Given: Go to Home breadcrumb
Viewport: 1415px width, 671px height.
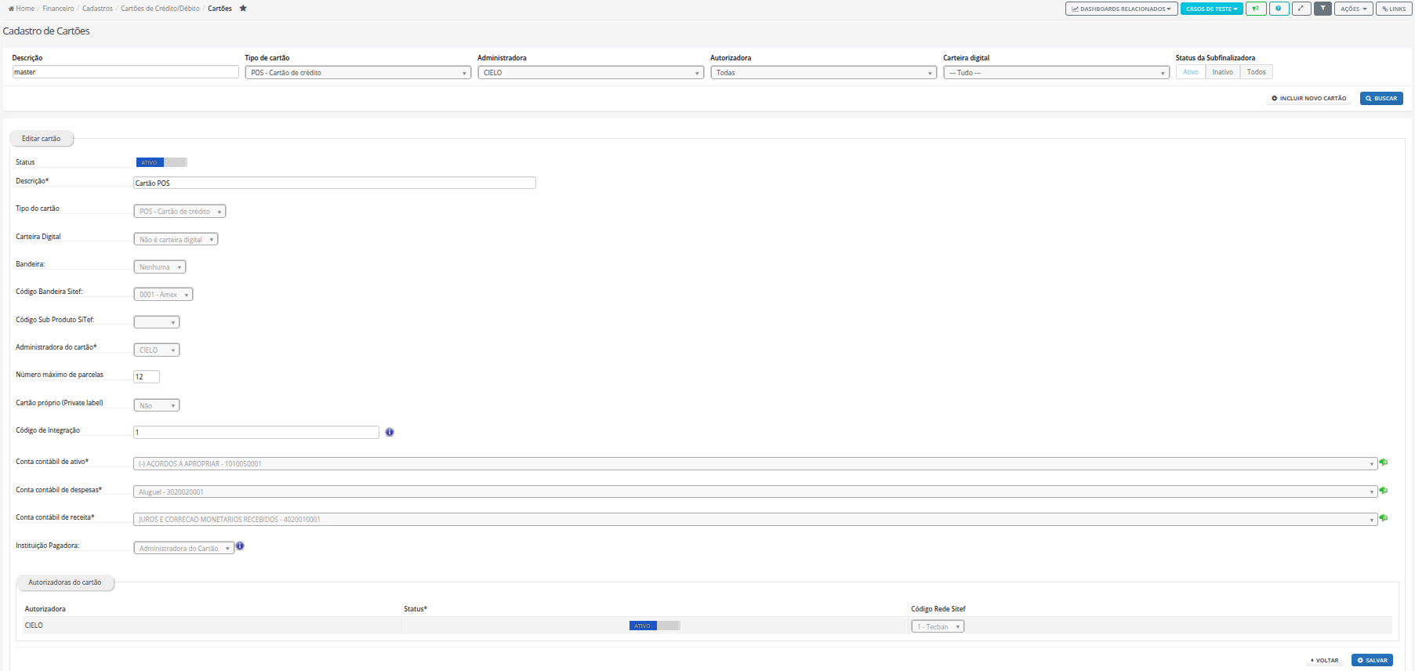Looking at the screenshot, I should pyautogui.click(x=21, y=9).
